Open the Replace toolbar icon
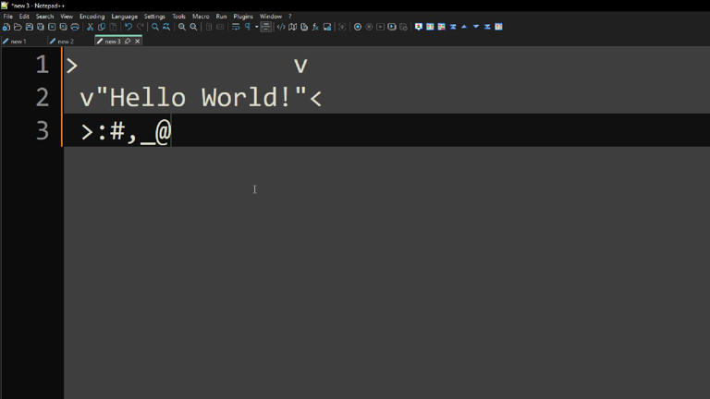The height and width of the screenshot is (399, 710). tap(166, 27)
